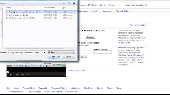Click file icon beside 'embedding google map'
The width and height of the screenshot is (170, 95).
click(x=7, y=15)
